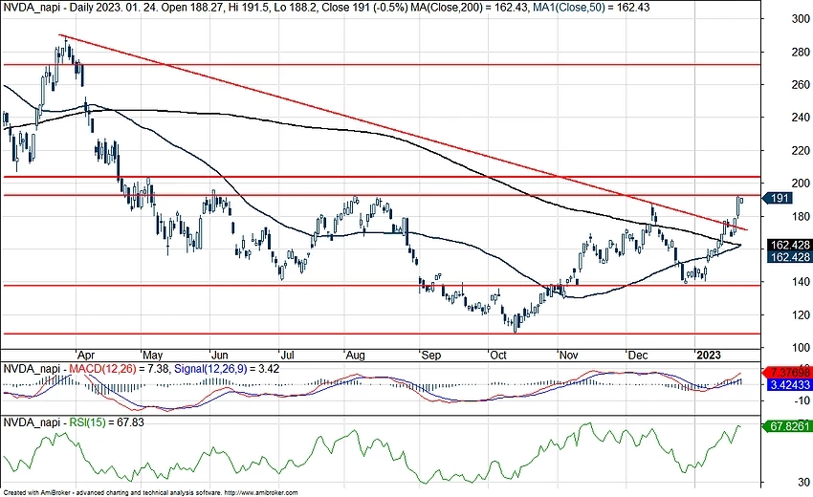Click the 'Aug' month label on time axis
This screenshot has width=813, height=497.
355,356
